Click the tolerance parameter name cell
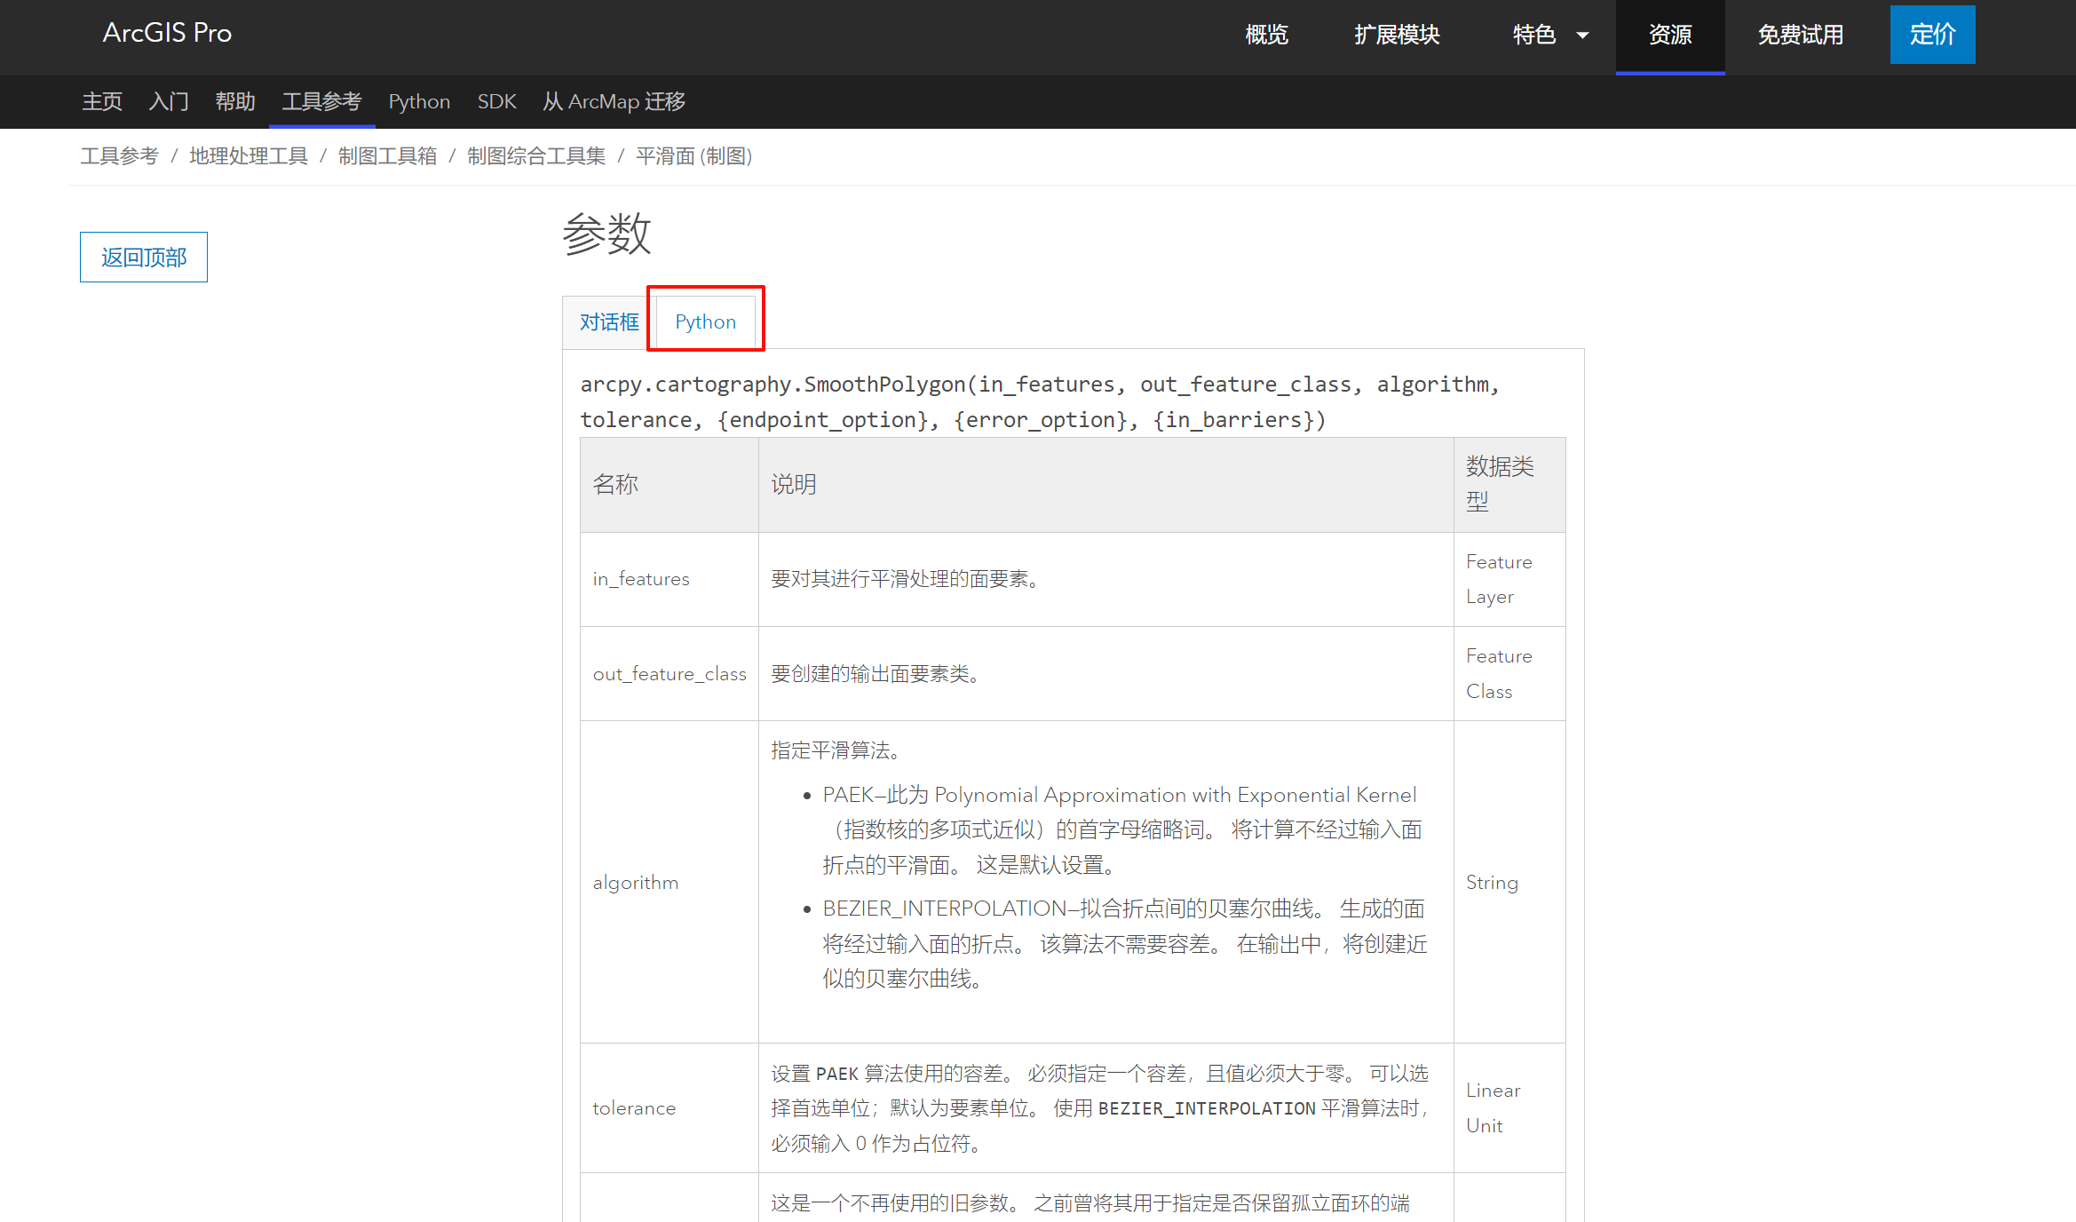The height and width of the screenshot is (1222, 2076). [670, 1108]
